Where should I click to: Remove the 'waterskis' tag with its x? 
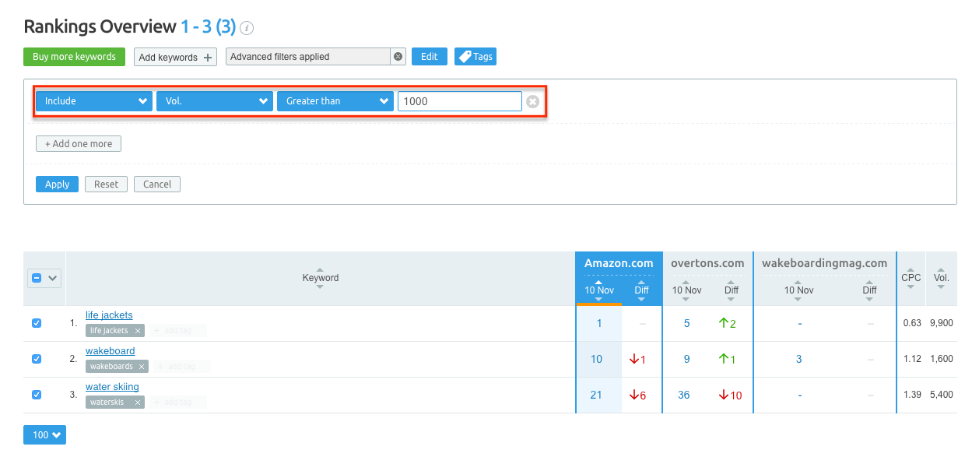tap(137, 402)
